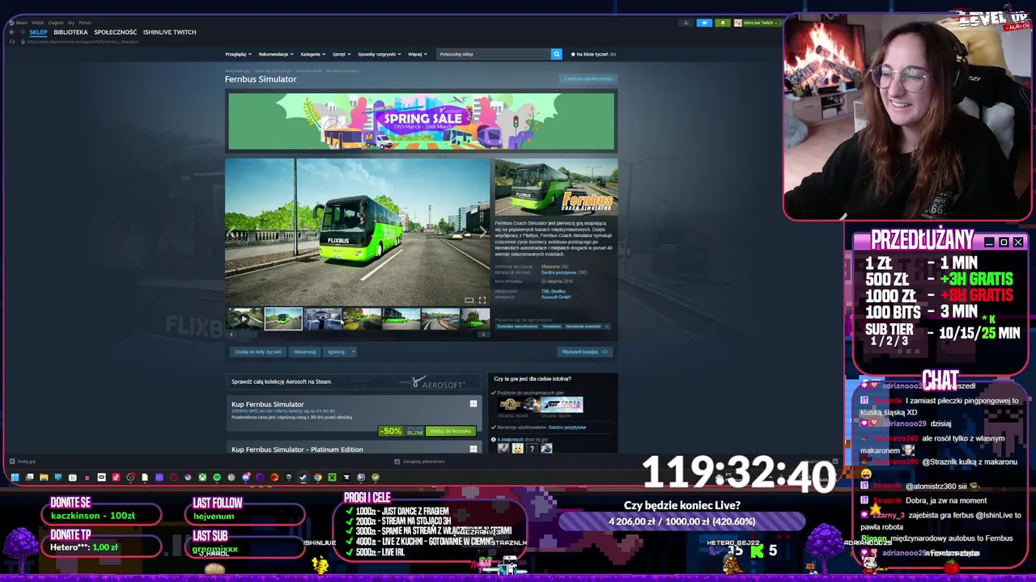Expand the arrow beside Ignoruj
Image resolution: width=1036 pixels, height=582 pixels.
click(354, 352)
